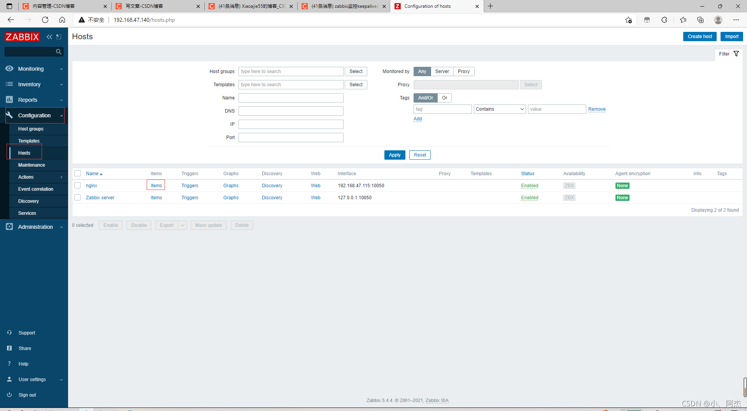Click Enabled status for nginx
The height and width of the screenshot is (411, 747).
(530, 186)
